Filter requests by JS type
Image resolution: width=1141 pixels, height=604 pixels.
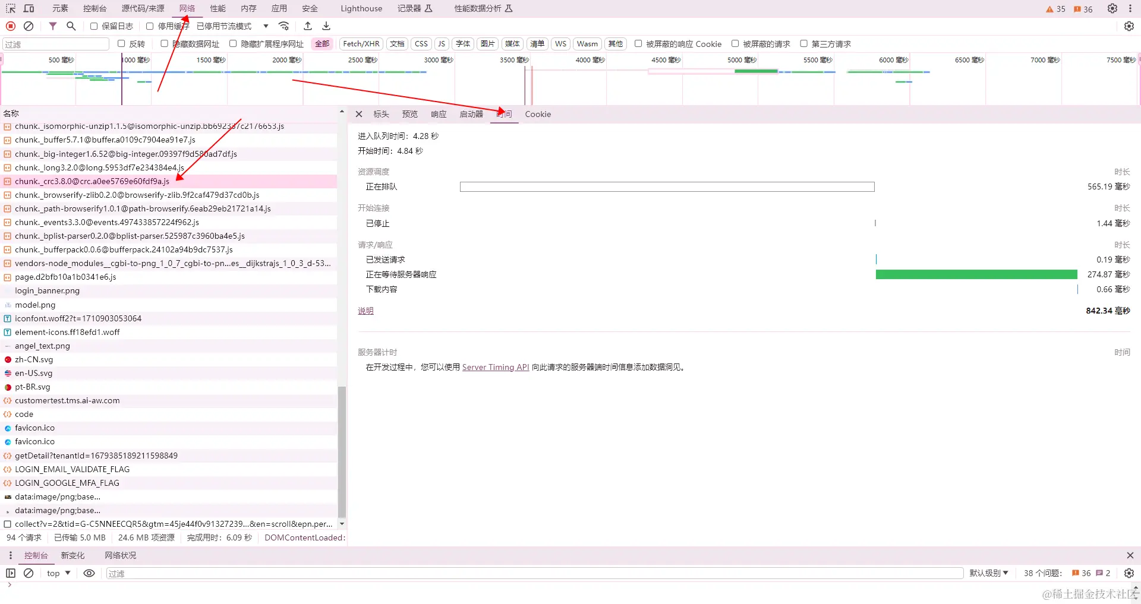click(442, 44)
